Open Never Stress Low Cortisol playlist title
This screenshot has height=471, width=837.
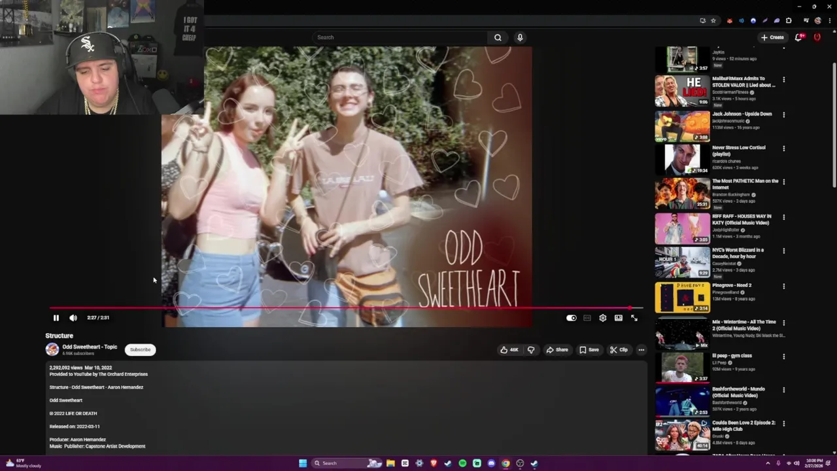[x=739, y=150]
